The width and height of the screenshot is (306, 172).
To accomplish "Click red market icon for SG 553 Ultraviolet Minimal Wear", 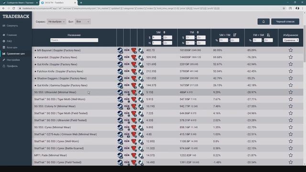I will click(x=134, y=92).
